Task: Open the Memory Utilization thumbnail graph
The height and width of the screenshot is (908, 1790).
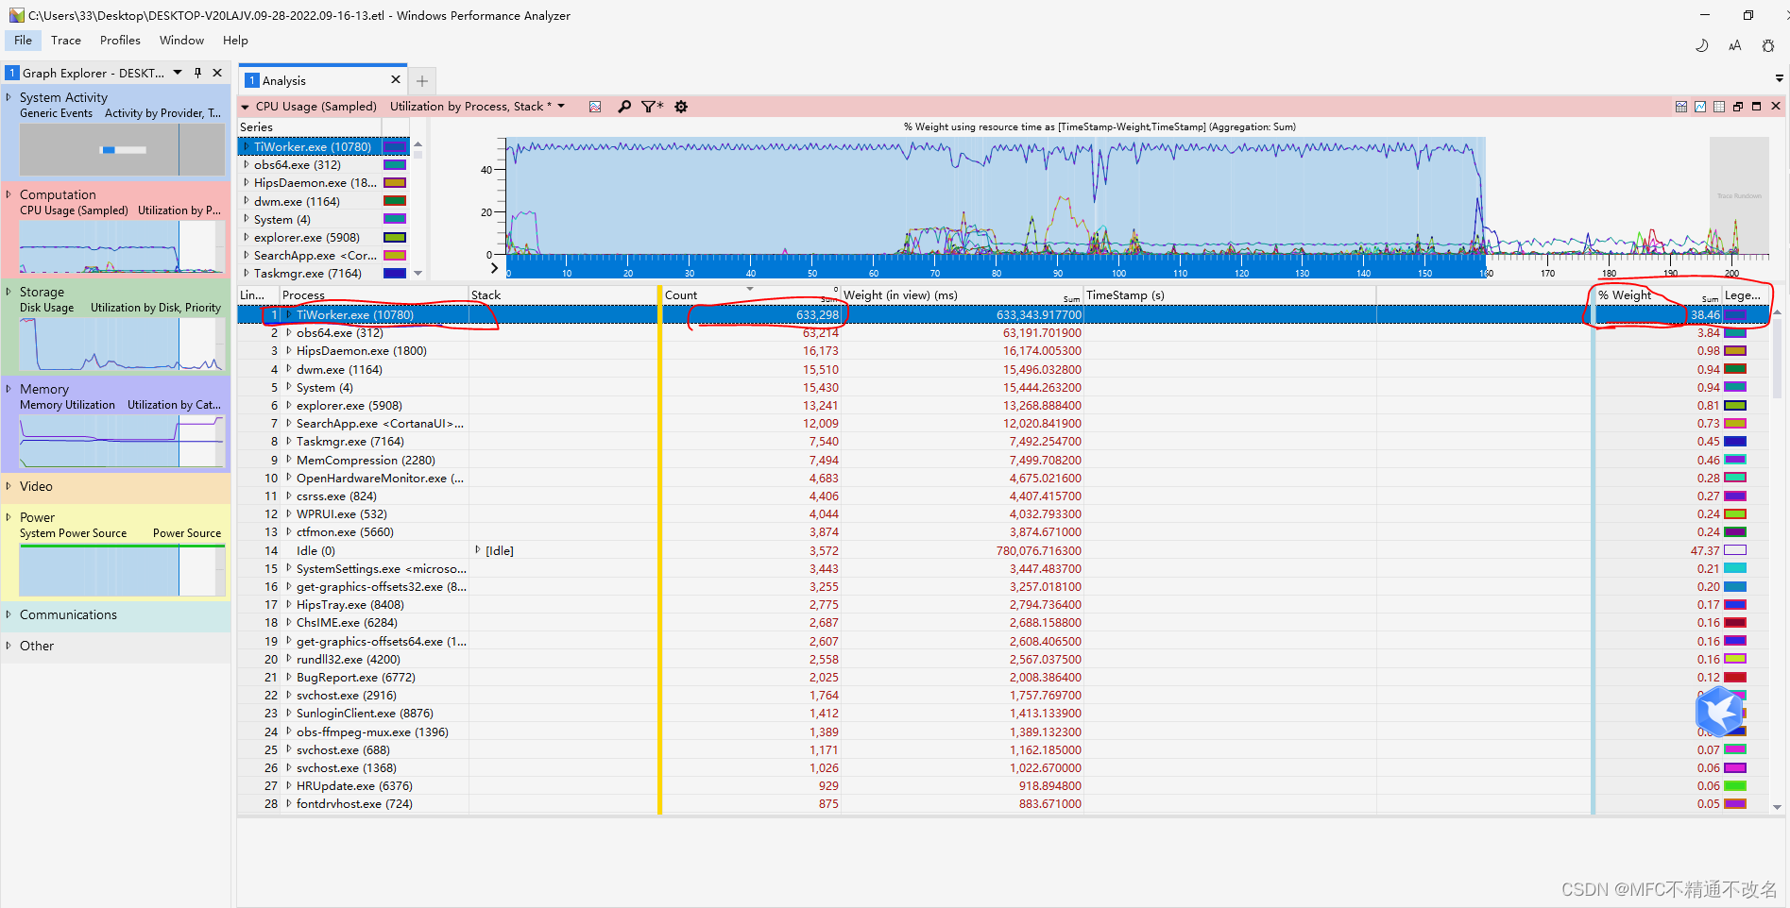Action: (122, 441)
